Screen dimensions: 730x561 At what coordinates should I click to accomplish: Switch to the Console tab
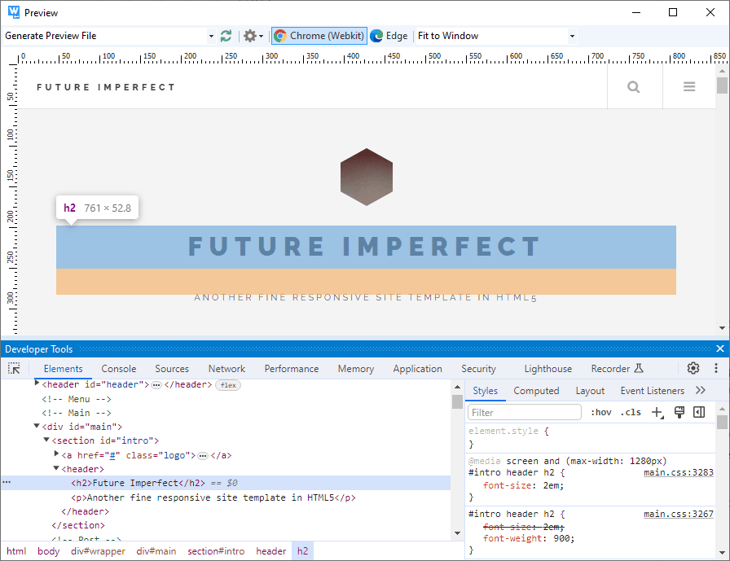coord(119,369)
